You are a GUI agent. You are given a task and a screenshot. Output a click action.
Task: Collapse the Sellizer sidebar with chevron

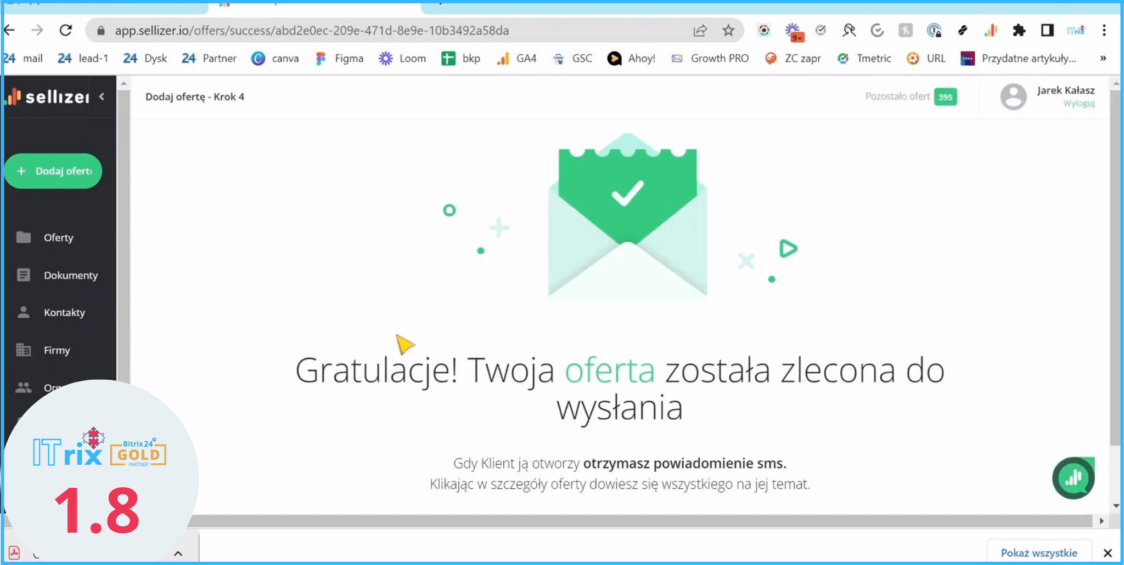click(102, 96)
